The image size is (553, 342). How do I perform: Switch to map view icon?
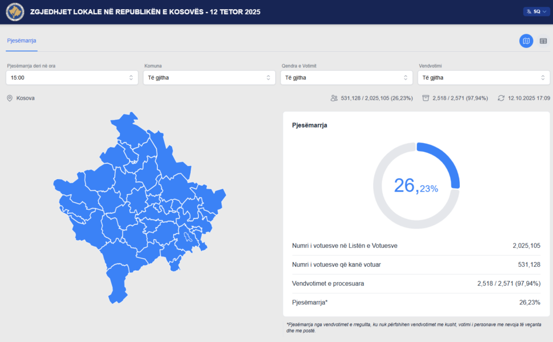(526, 41)
